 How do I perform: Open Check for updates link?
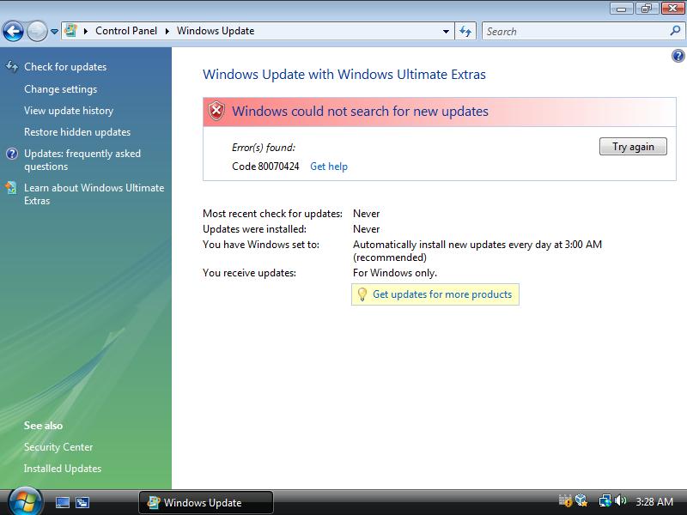(65, 67)
